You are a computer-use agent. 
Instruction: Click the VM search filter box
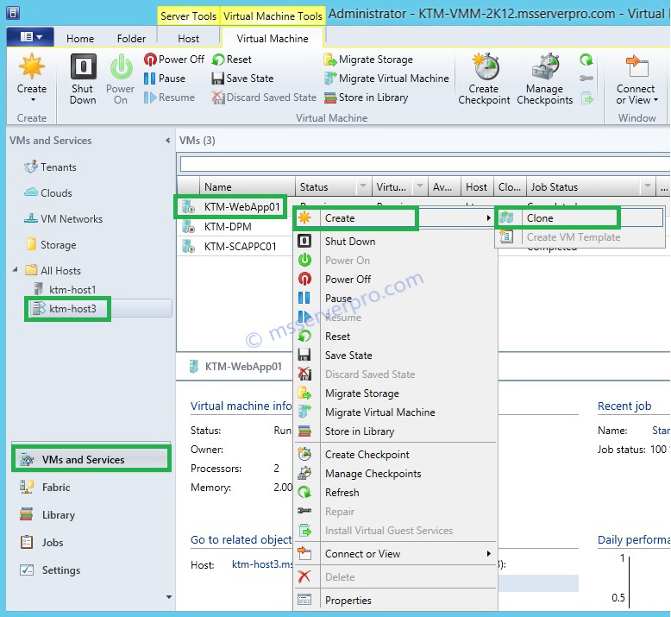pyautogui.click(x=424, y=164)
